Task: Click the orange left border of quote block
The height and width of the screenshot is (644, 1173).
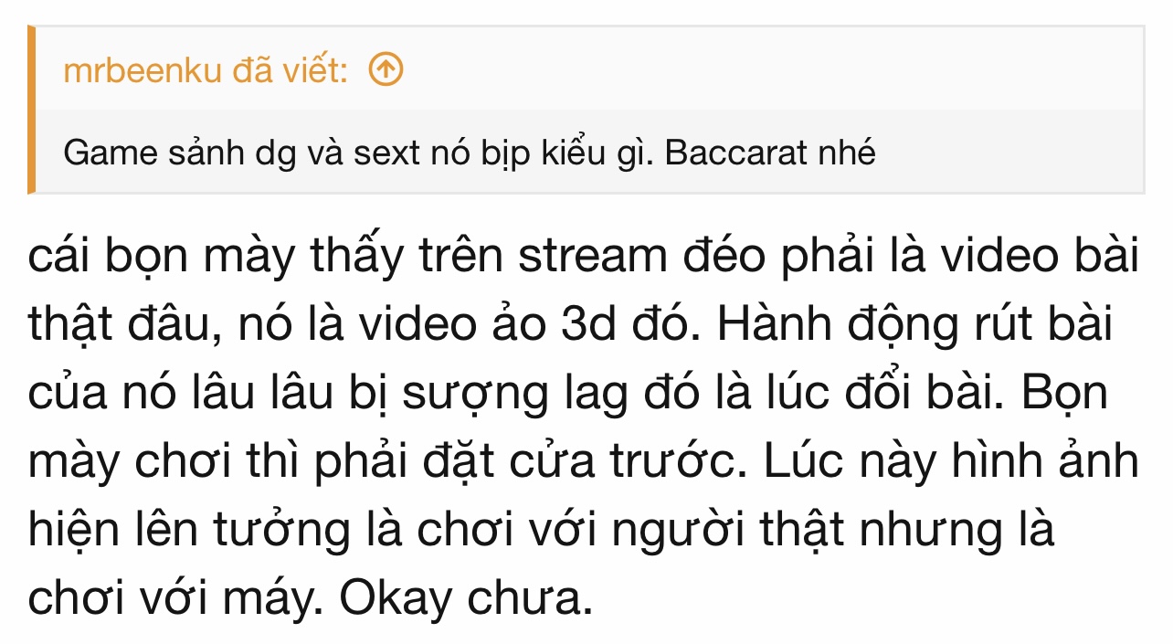Action: pyautogui.click(x=32, y=111)
